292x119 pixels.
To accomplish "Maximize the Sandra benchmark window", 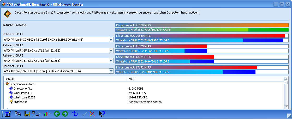I will click(282, 4).
